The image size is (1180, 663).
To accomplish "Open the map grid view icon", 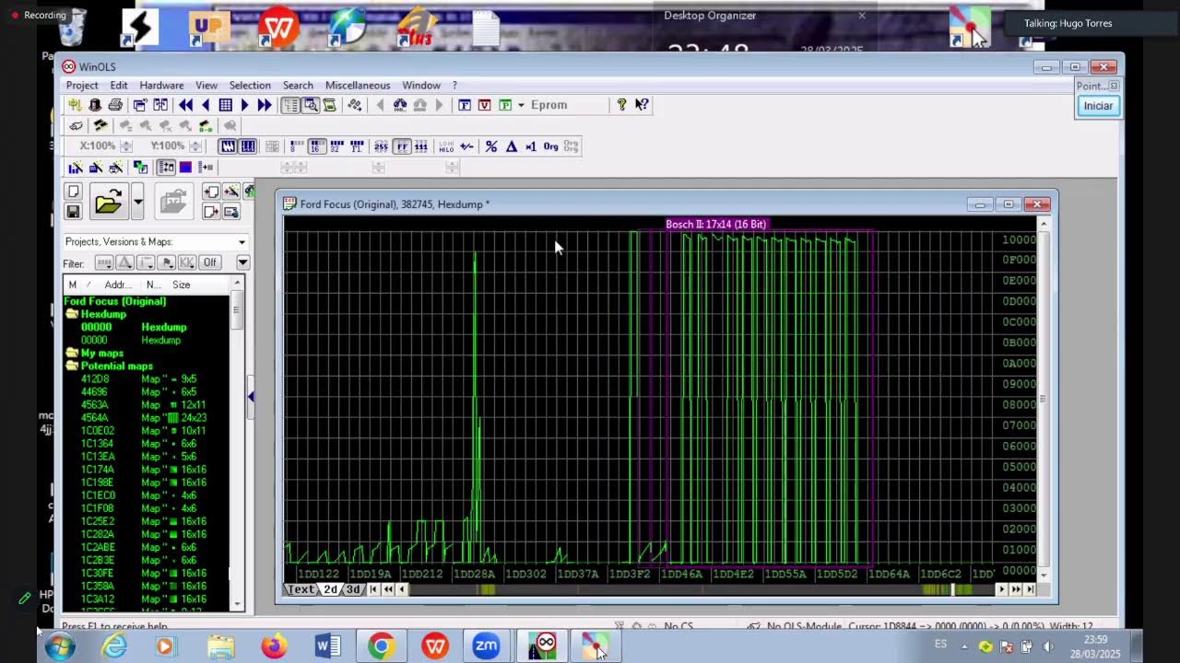I will tap(225, 105).
